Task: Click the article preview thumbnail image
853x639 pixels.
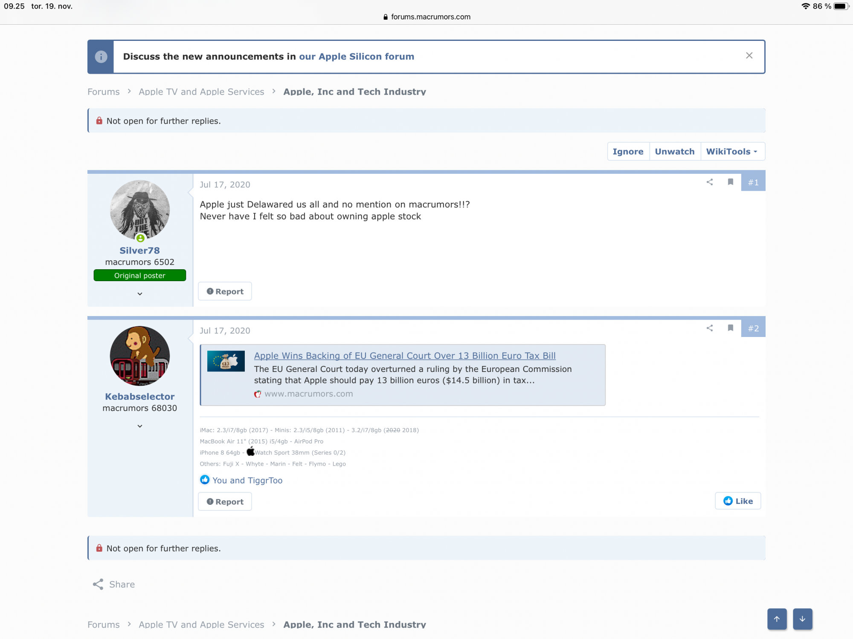Action: click(226, 361)
